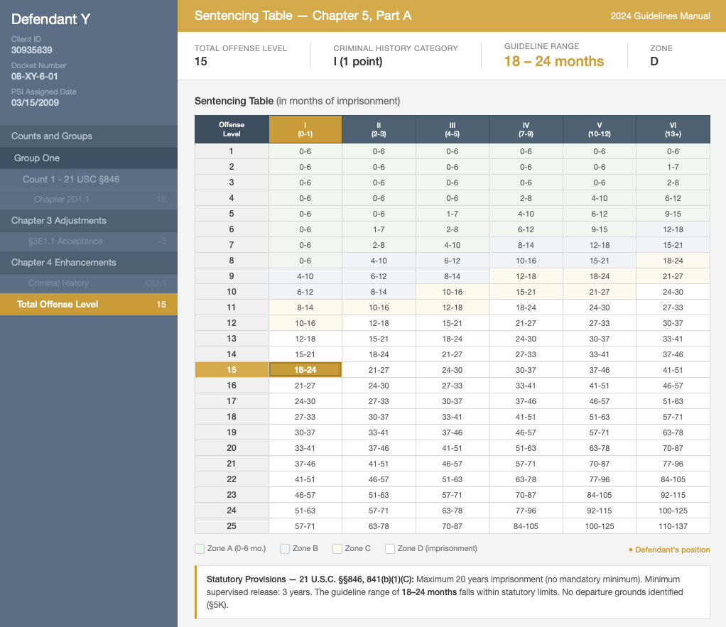Toggle Zone D imprisonment filter

389,548
